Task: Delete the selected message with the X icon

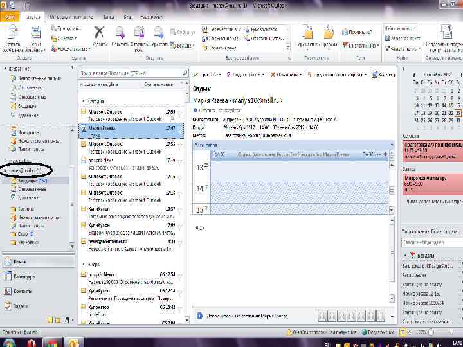Action: pyautogui.click(x=100, y=33)
